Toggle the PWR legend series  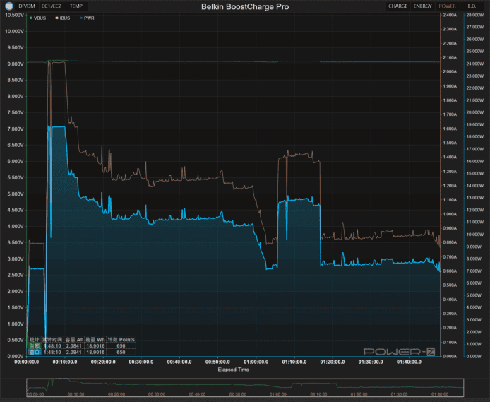click(88, 18)
